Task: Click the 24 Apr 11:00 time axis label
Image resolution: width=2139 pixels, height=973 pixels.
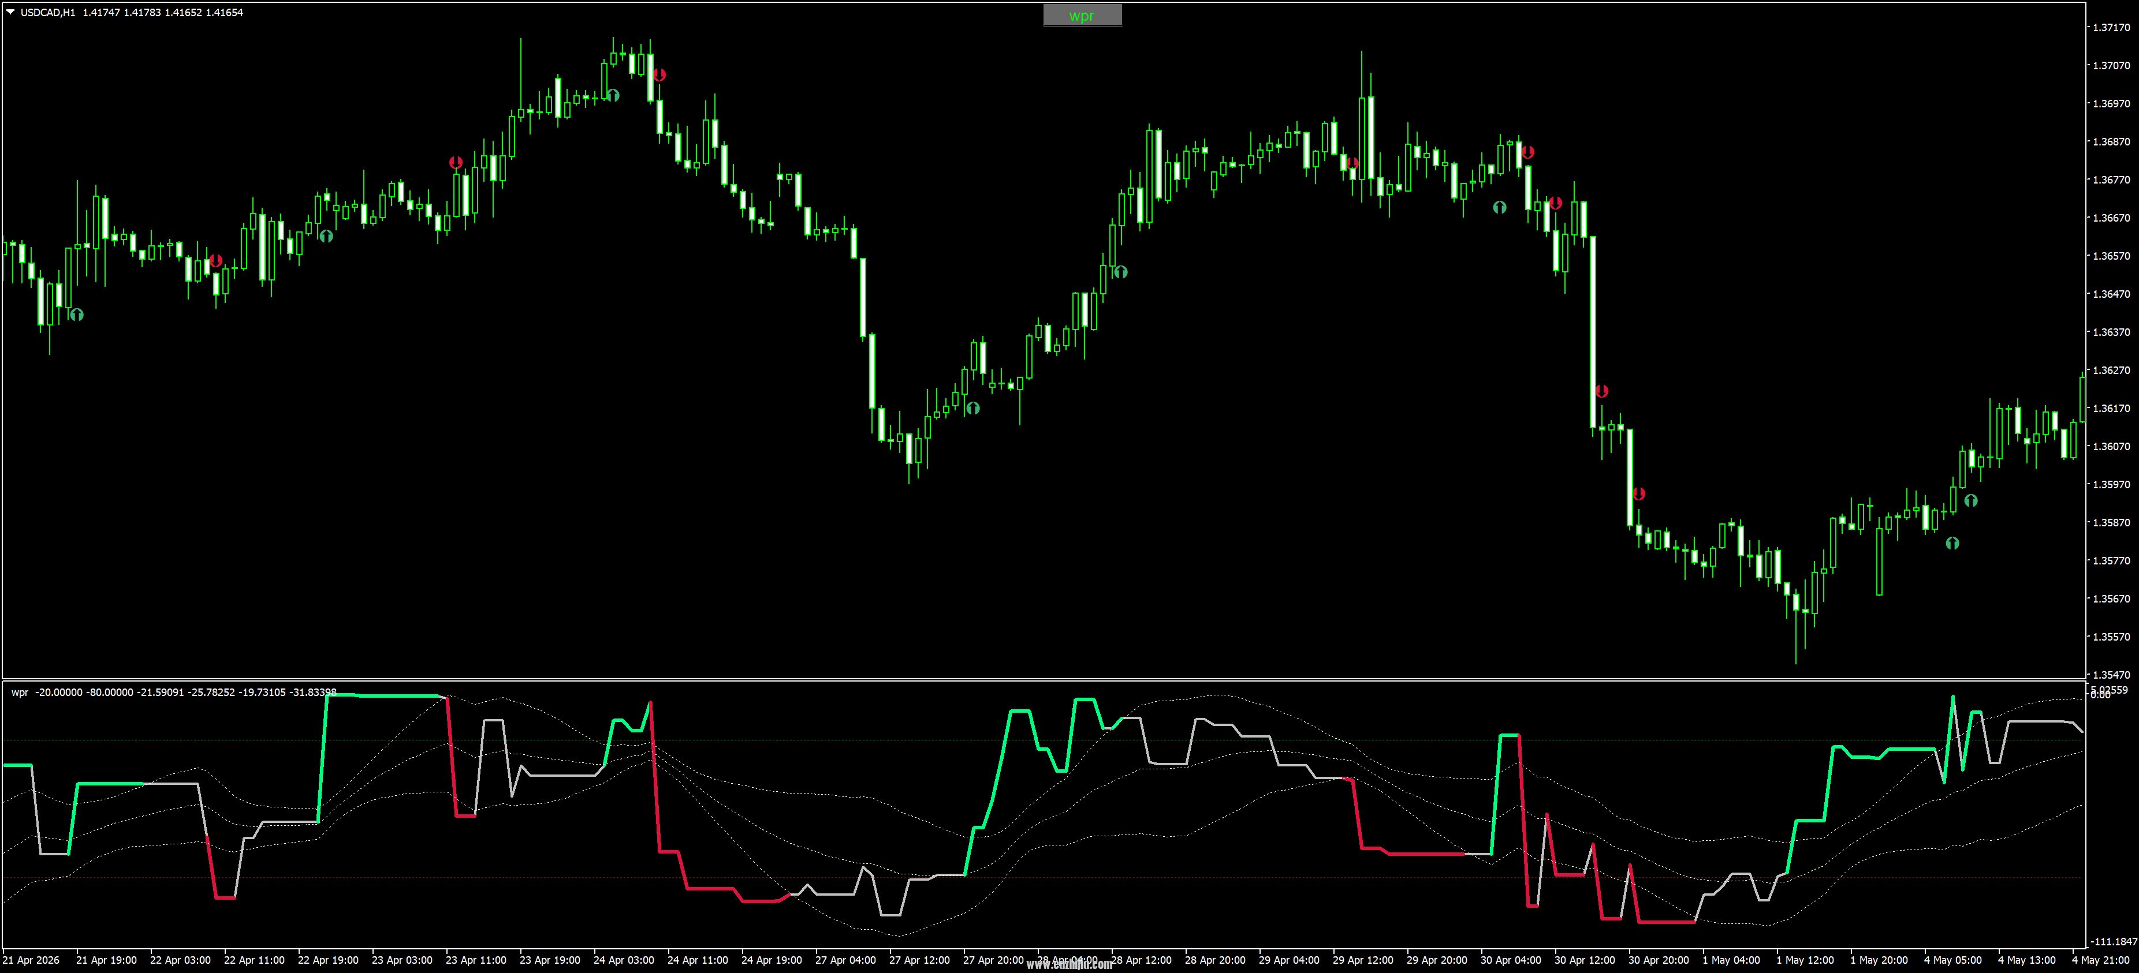Action: click(x=698, y=960)
